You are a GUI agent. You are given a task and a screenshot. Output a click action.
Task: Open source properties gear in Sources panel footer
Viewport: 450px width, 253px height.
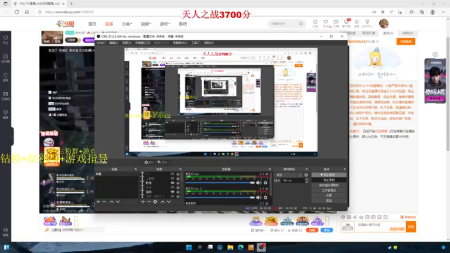coord(155,202)
